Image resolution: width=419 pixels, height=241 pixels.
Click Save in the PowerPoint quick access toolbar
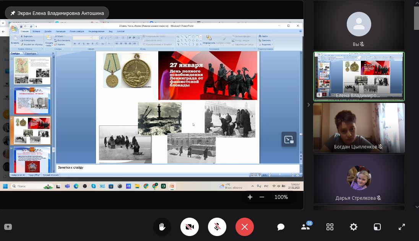21,26
